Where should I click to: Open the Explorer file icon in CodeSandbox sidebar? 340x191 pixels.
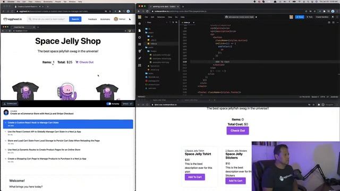140,31
